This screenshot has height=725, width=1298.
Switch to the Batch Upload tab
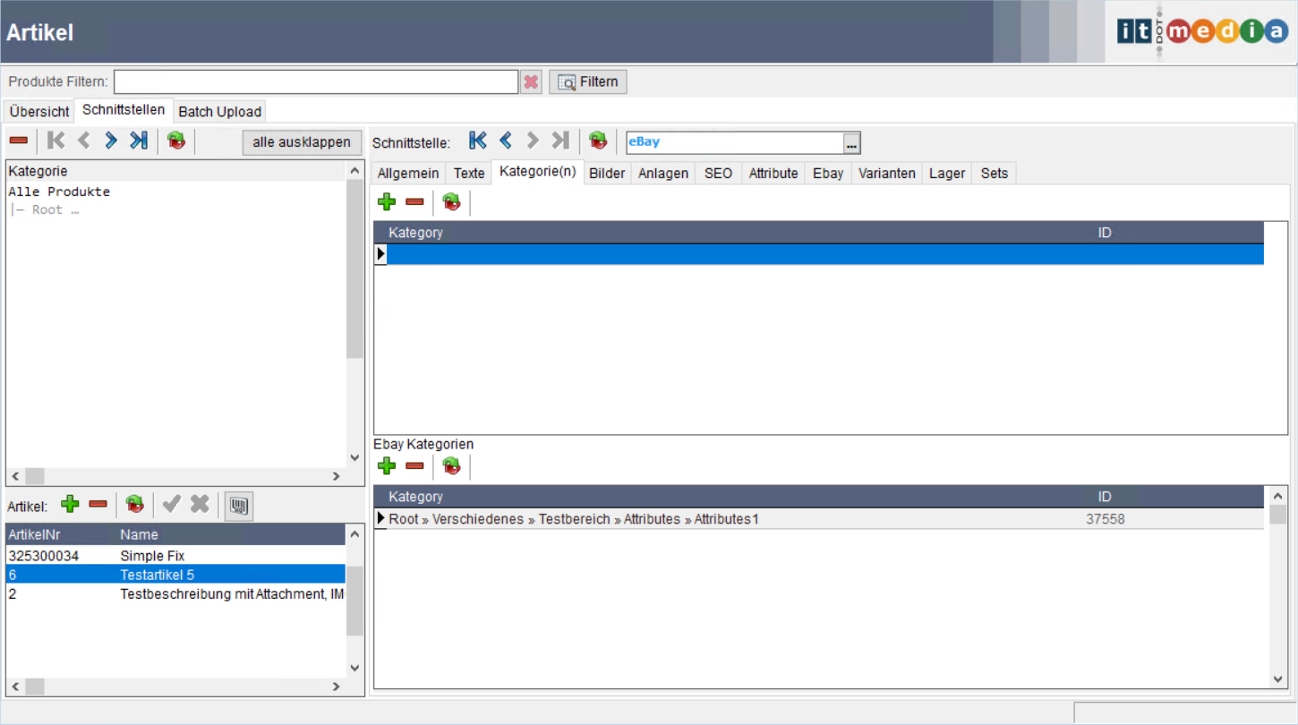tap(219, 112)
